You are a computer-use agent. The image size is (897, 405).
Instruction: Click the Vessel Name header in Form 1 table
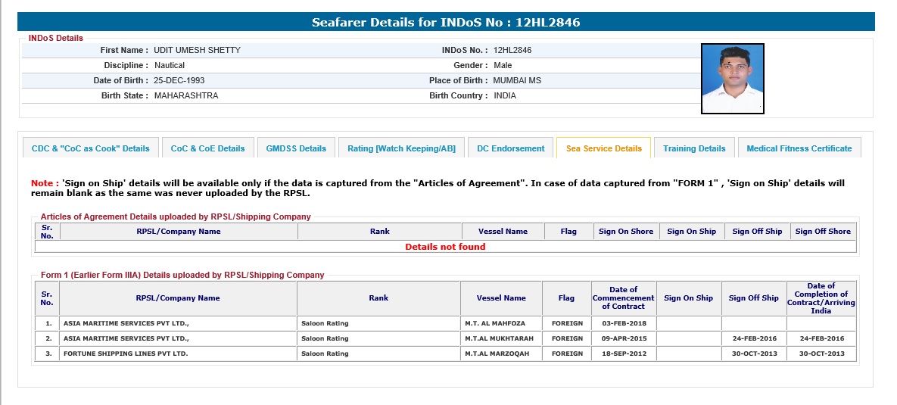tap(500, 298)
